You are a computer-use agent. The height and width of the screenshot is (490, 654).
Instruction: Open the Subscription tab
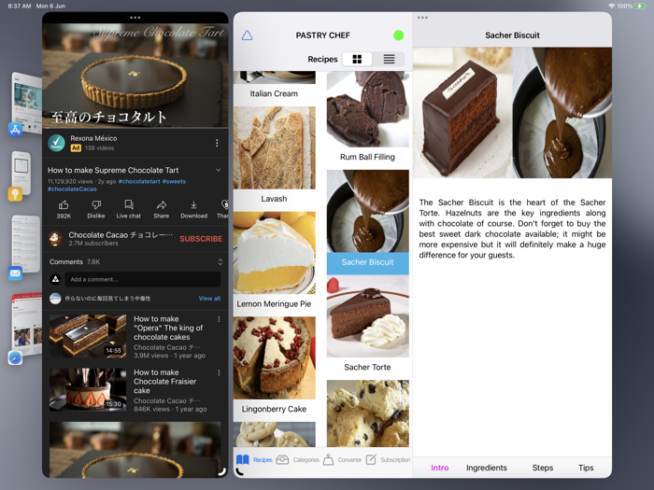[388, 459]
